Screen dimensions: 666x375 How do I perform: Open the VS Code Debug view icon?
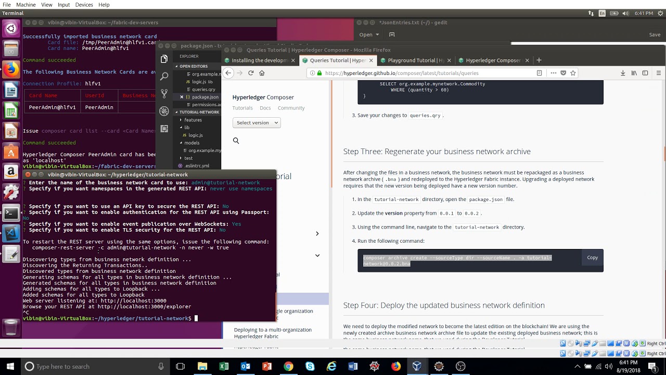[x=164, y=111]
